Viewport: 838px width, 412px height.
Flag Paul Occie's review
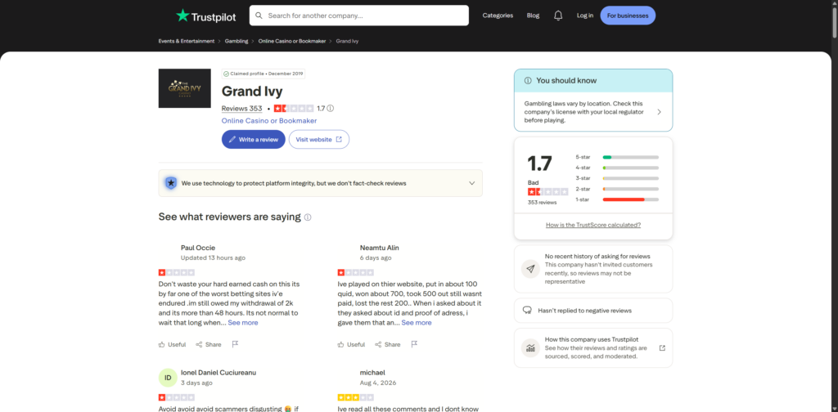pyautogui.click(x=235, y=344)
